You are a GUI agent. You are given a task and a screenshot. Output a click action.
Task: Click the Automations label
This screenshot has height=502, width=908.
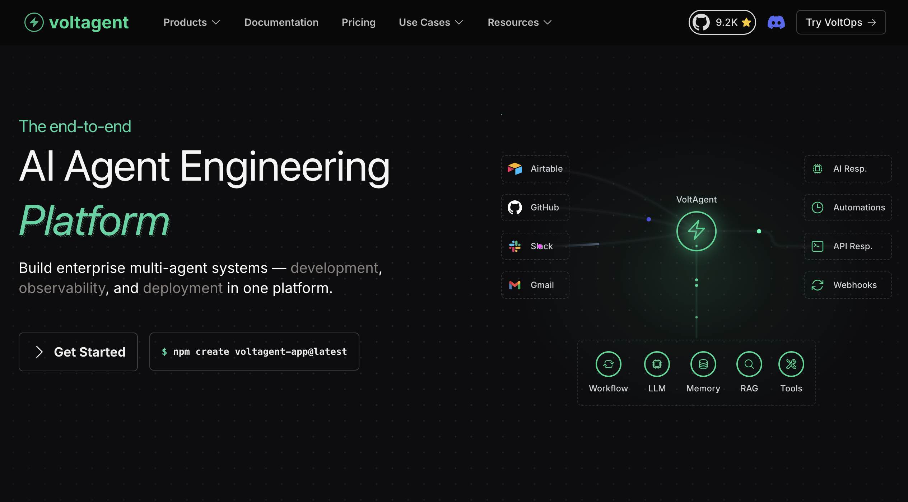[x=859, y=207]
